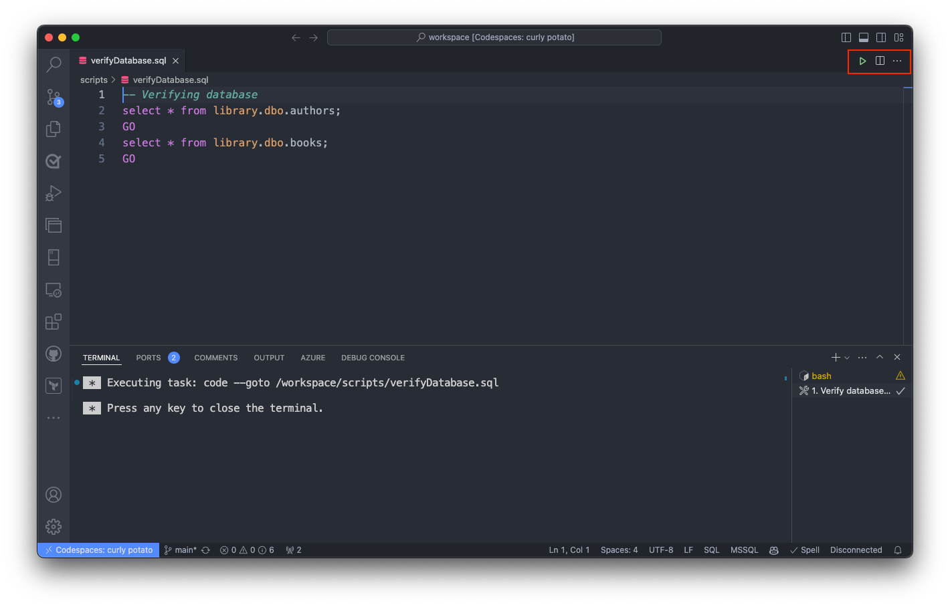Open the Remote Explorer view
The width and height of the screenshot is (950, 607).
(x=54, y=289)
